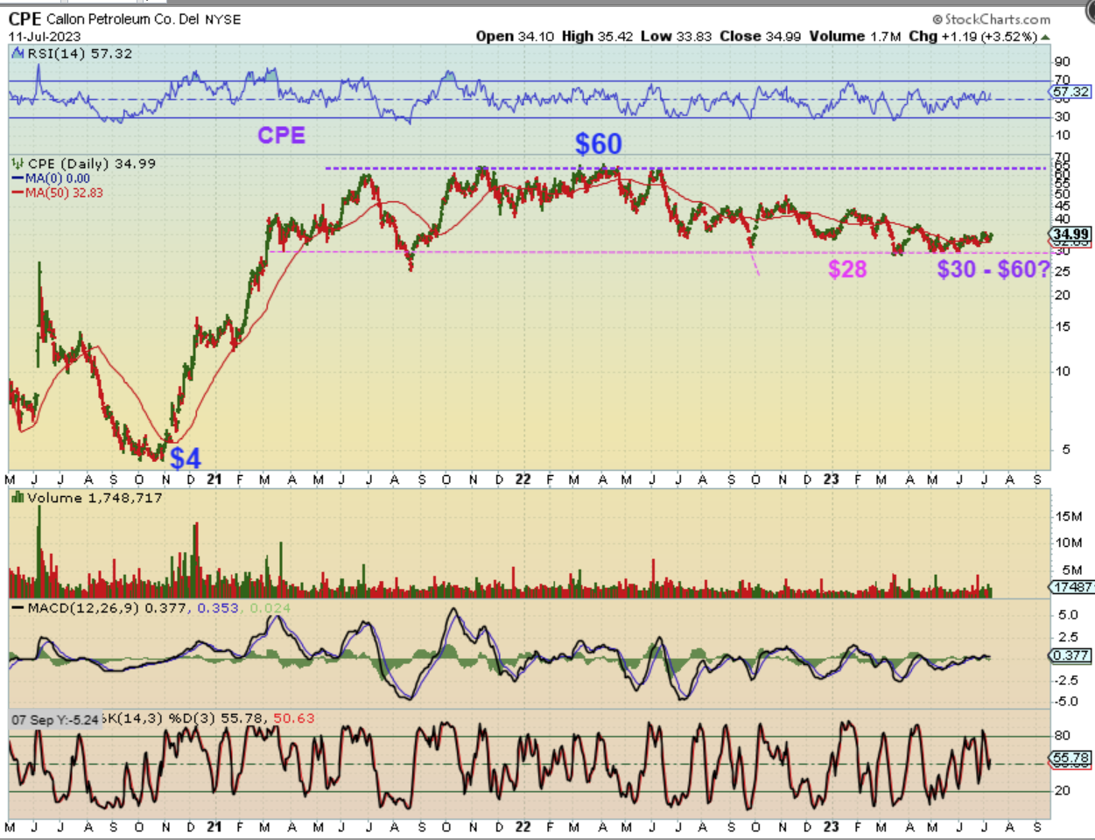Click the 'MA(50) 32.83' legend text

[x=64, y=192]
